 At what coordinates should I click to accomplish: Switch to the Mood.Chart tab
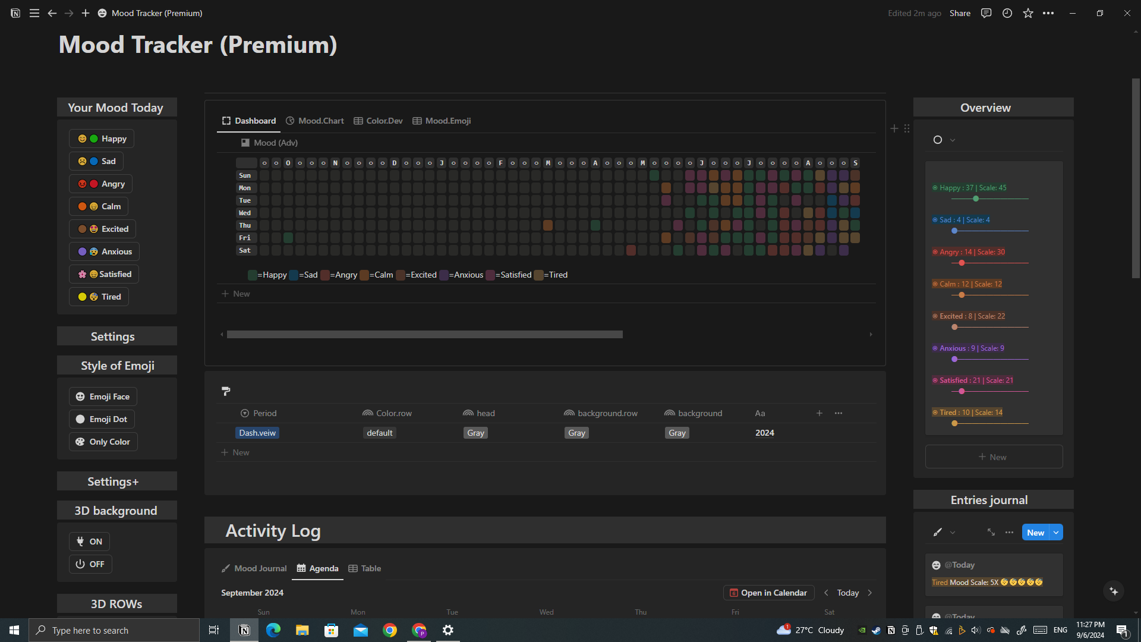[315, 121]
